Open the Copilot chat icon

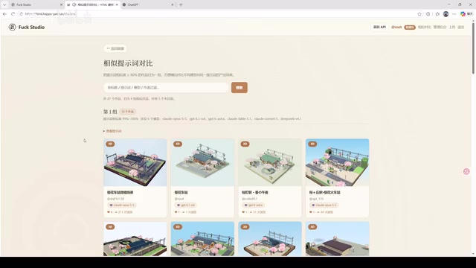463,14
